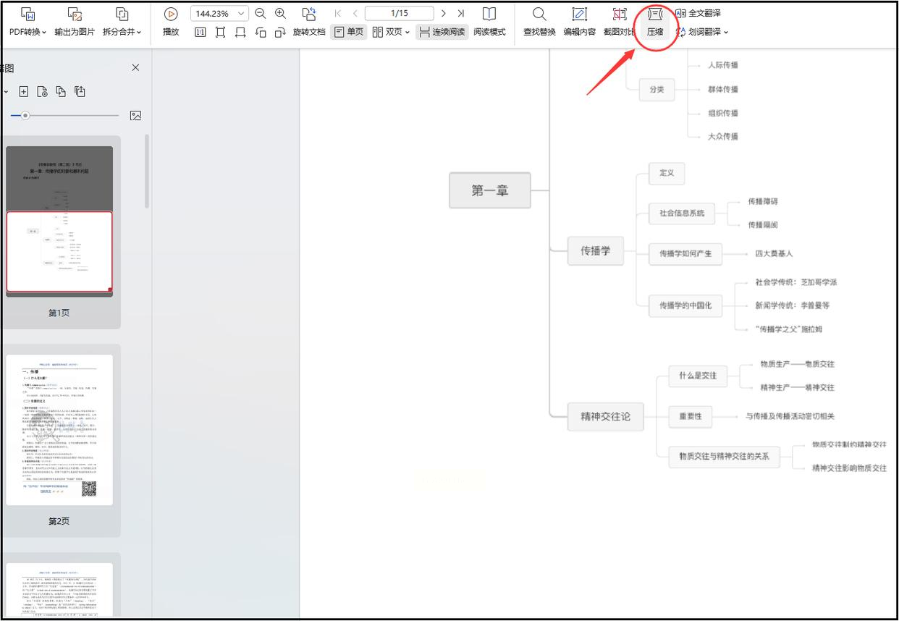Jump to the last page
The image size is (899, 621).
point(460,14)
